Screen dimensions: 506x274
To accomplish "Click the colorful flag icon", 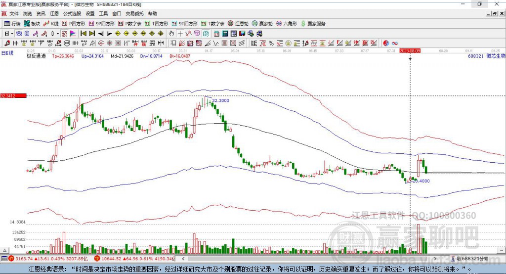I will 74,34.
